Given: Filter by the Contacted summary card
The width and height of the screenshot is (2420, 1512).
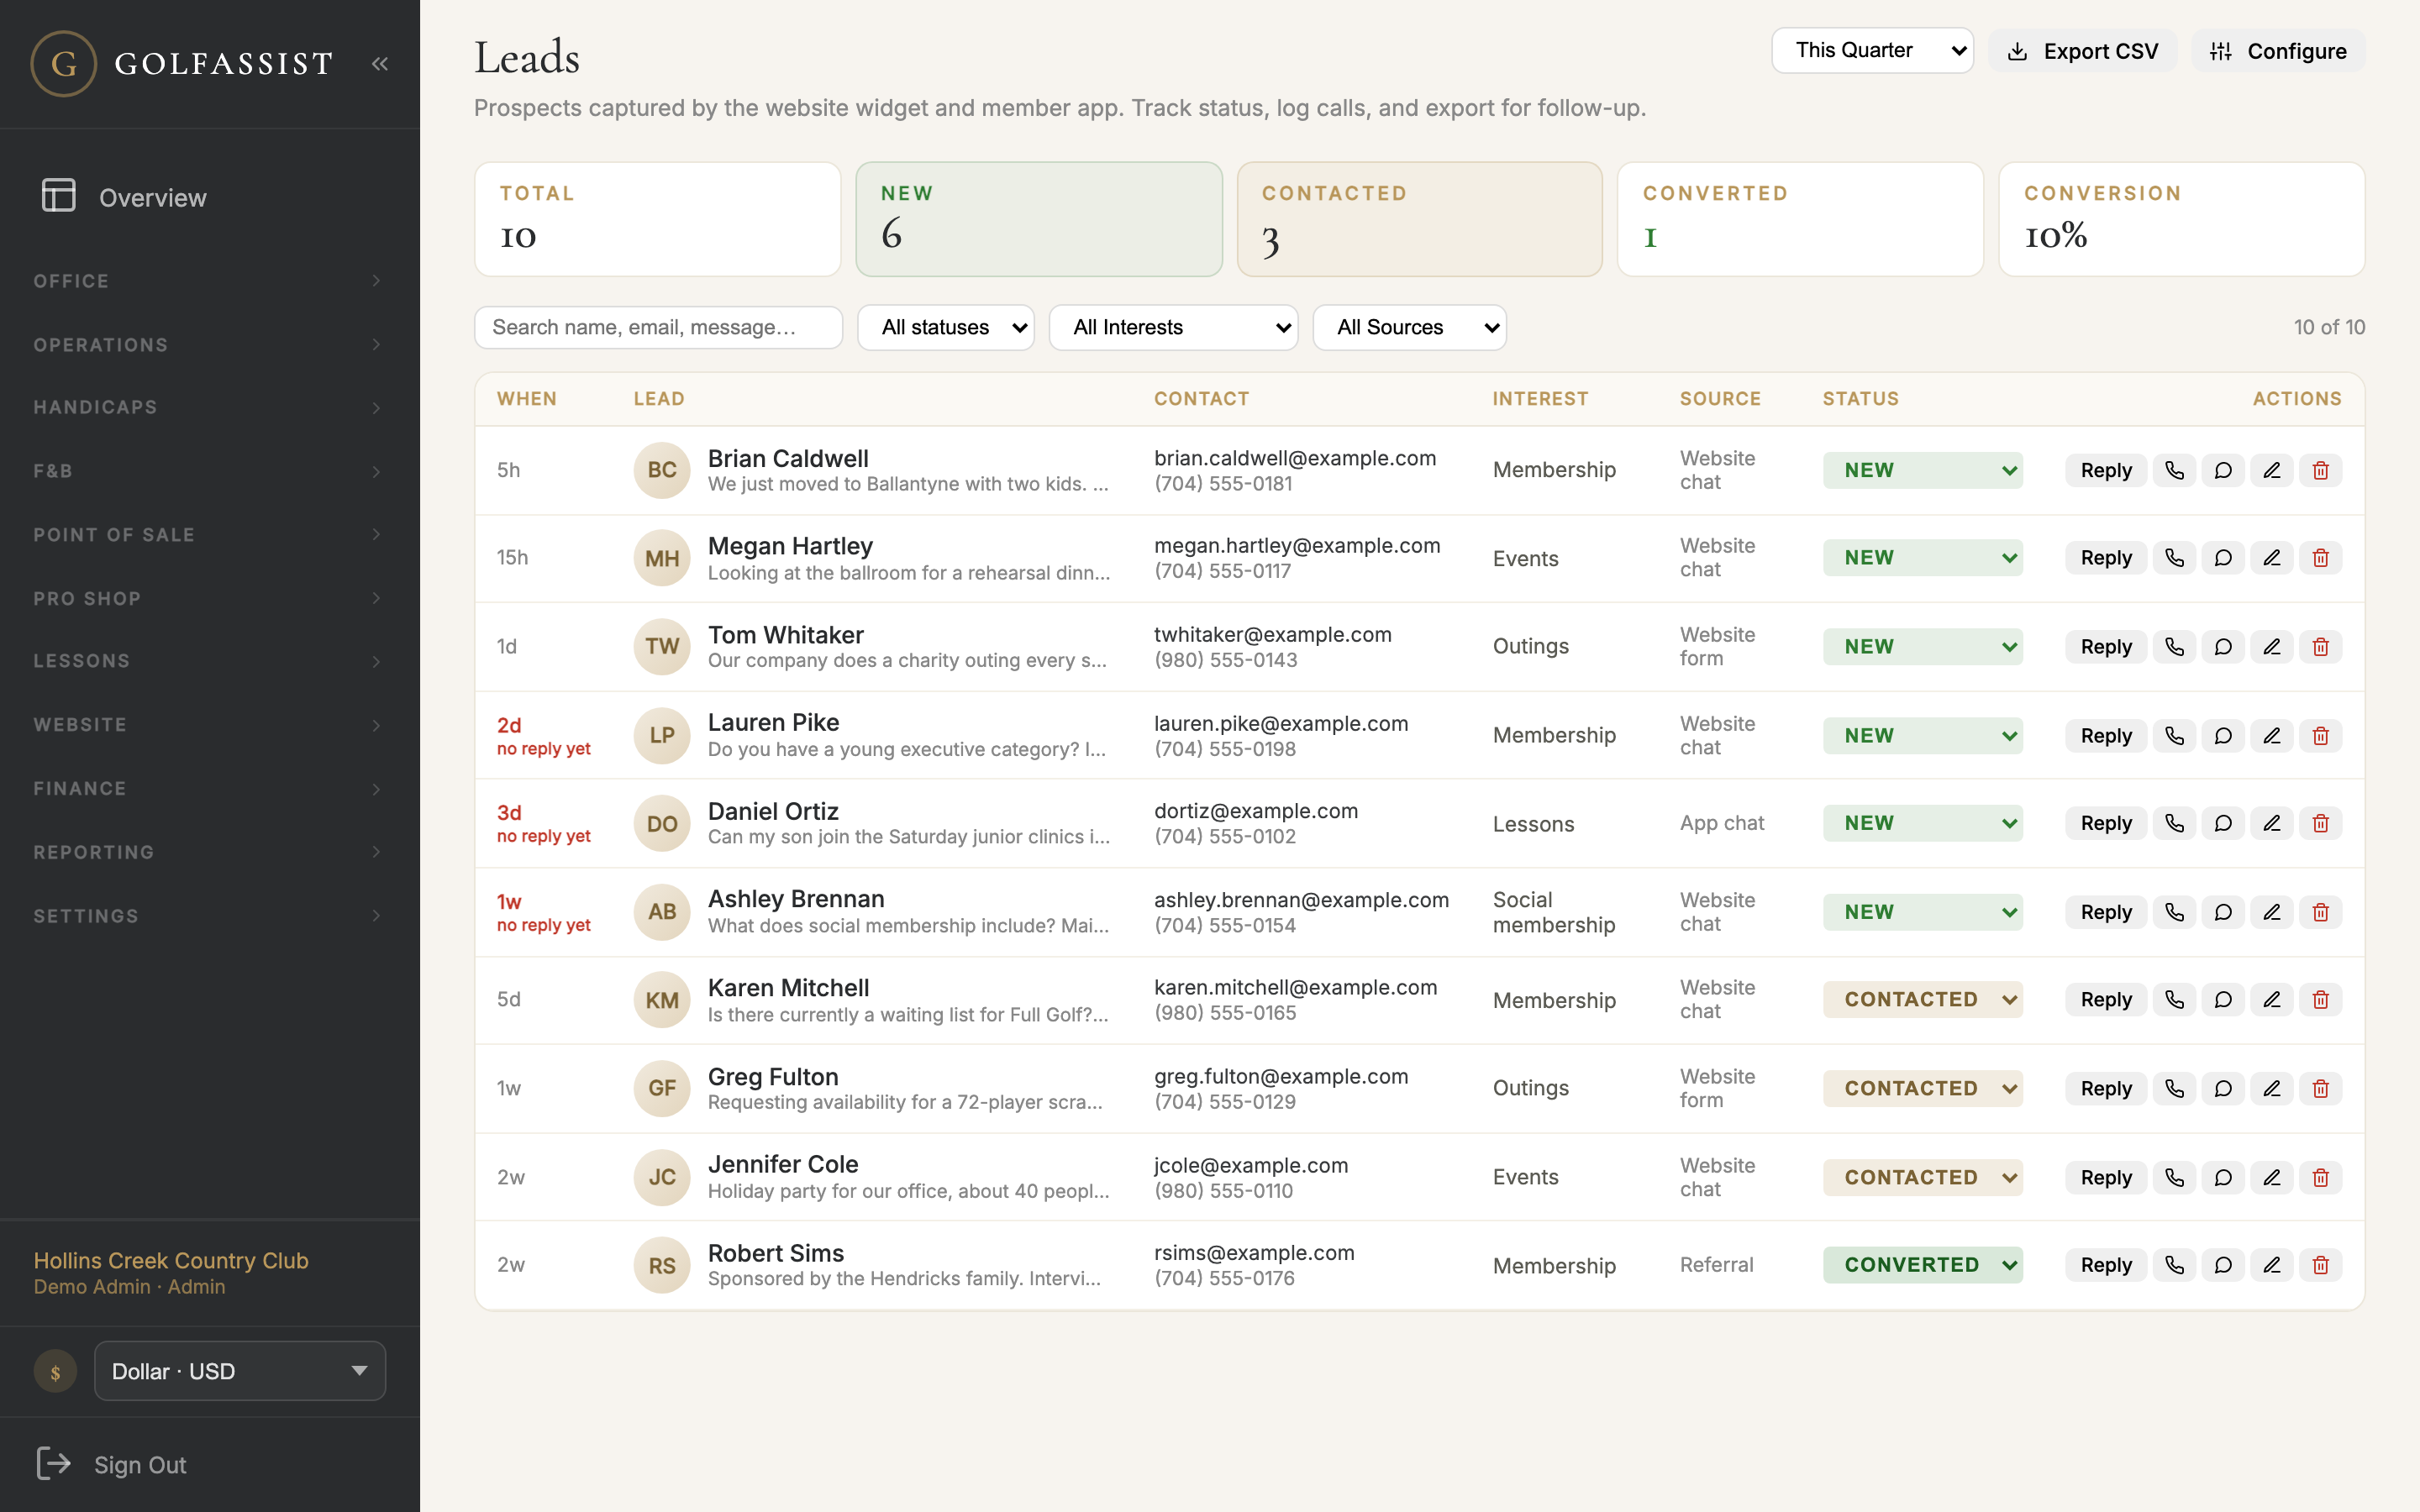Looking at the screenshot, I should pyautogui.click(x=1420, y=219).
